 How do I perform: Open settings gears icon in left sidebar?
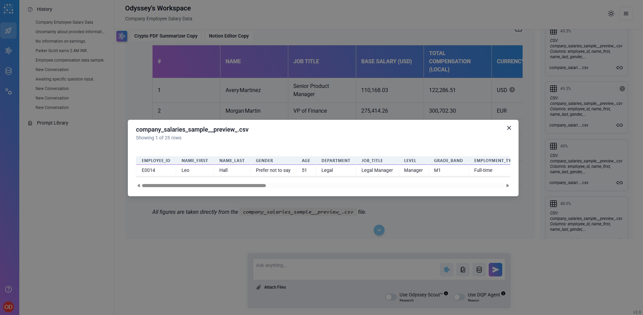tap(8, 92)
